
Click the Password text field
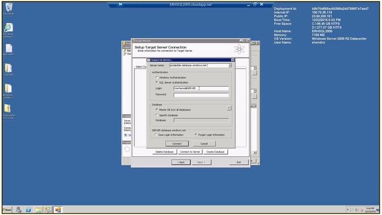pyautogui.click(x=201, y=95)
